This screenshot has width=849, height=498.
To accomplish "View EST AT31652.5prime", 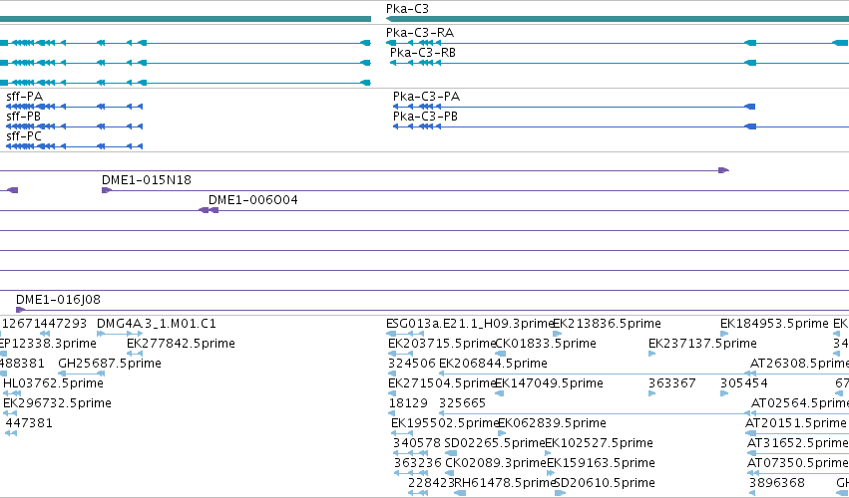I will (x=798, y=443).
